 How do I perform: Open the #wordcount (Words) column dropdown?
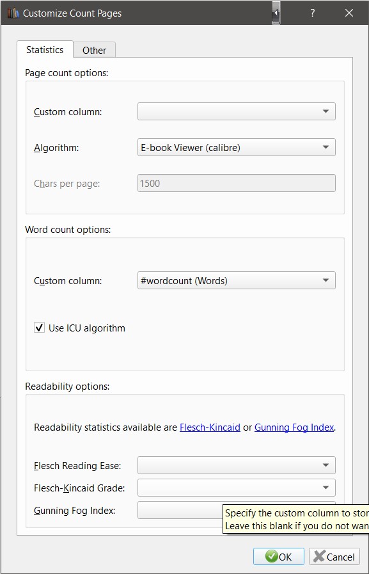(236, 280)
